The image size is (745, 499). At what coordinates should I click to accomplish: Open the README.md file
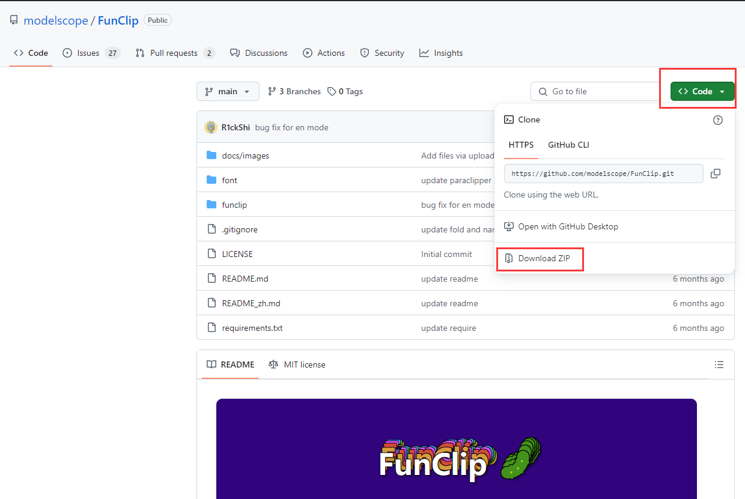pyautogui.click(x=245, y=279)
